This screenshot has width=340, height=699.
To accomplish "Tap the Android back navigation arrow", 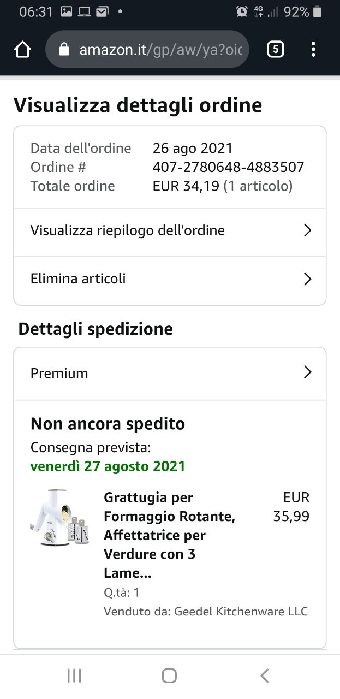I will (x=265, y=676).
